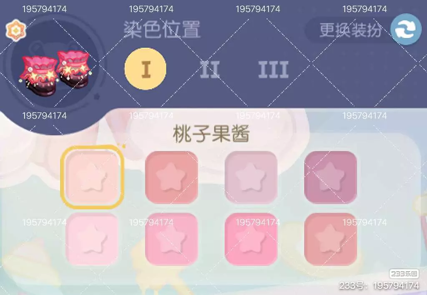Select the bright hot pink swatch in bottom row

pos(251,239)
